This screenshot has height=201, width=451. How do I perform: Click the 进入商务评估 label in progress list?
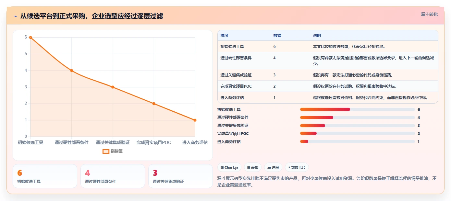pos(229,142)
